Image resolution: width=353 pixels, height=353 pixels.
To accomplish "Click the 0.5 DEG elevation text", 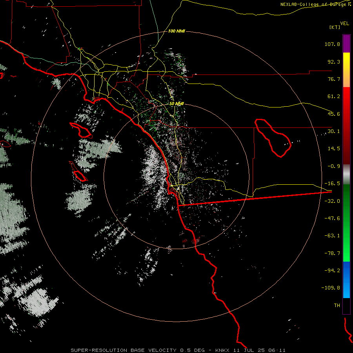I will (x=192, y=350).
